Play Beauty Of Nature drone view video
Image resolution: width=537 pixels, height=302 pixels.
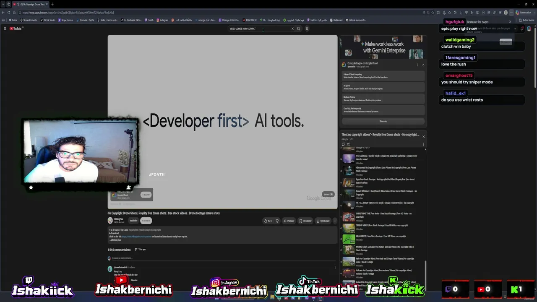pos(383,194)
